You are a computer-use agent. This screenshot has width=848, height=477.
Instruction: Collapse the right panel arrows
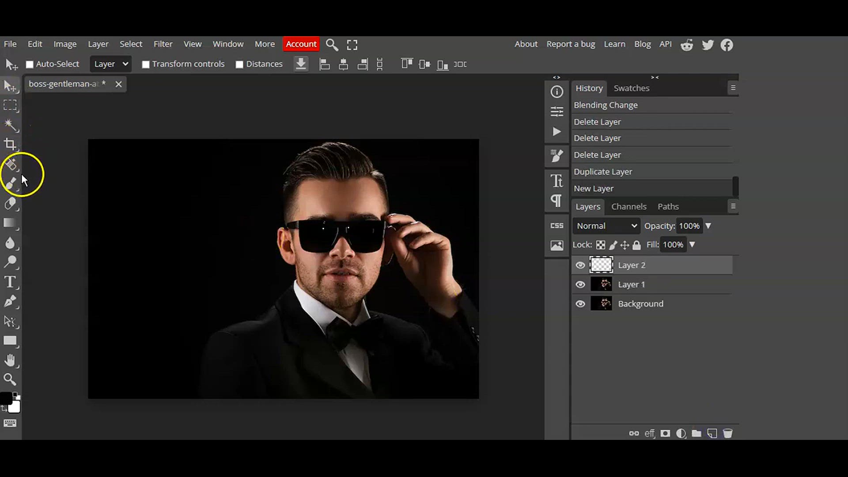coord(655,77)
